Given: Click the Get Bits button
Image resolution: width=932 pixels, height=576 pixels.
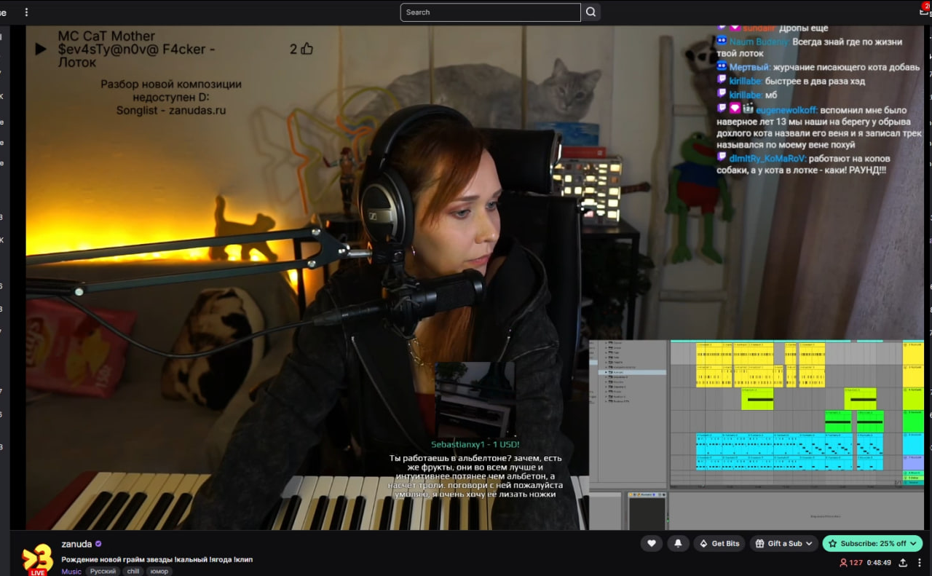Looking at the screenshot, I should (x=719, y=543).
